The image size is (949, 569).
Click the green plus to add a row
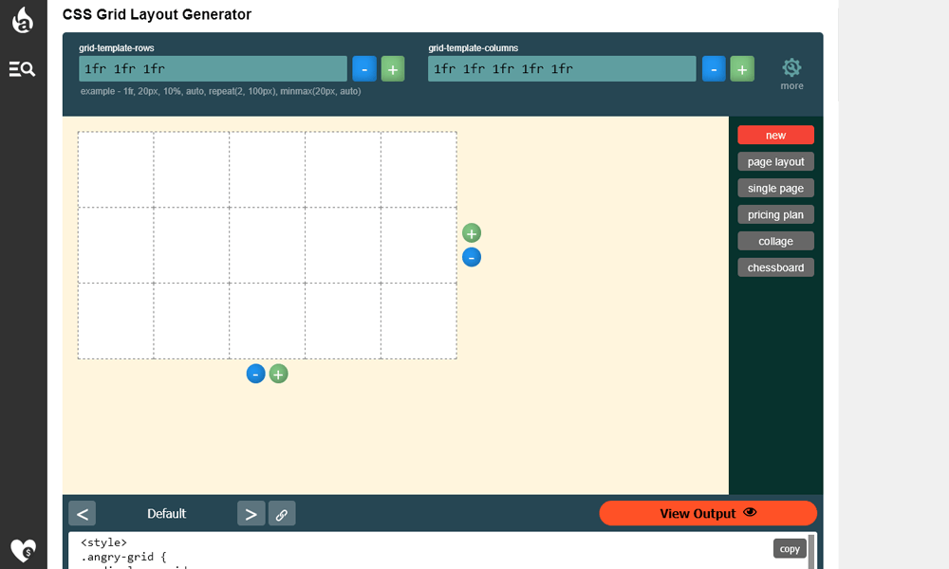(472, 232)
